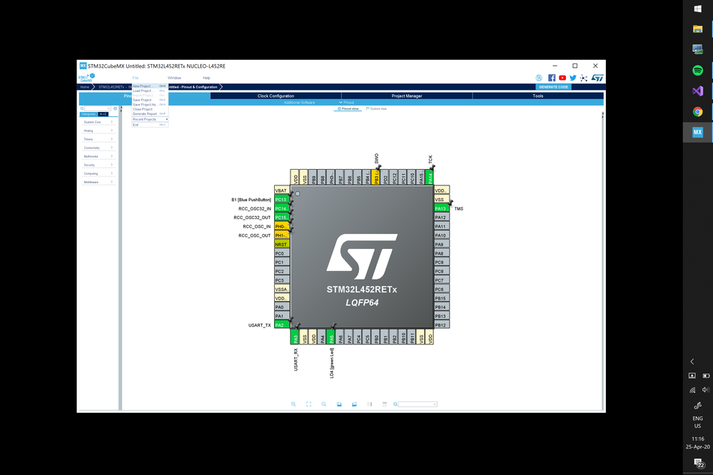Select the green PA5 pin
Viewport: 713px width, 475px height.
(x=331, y=337)
